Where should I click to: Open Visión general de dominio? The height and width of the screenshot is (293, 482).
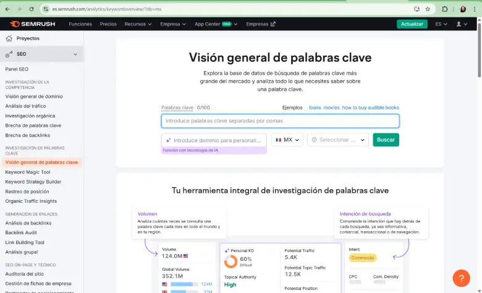point(34,96)
